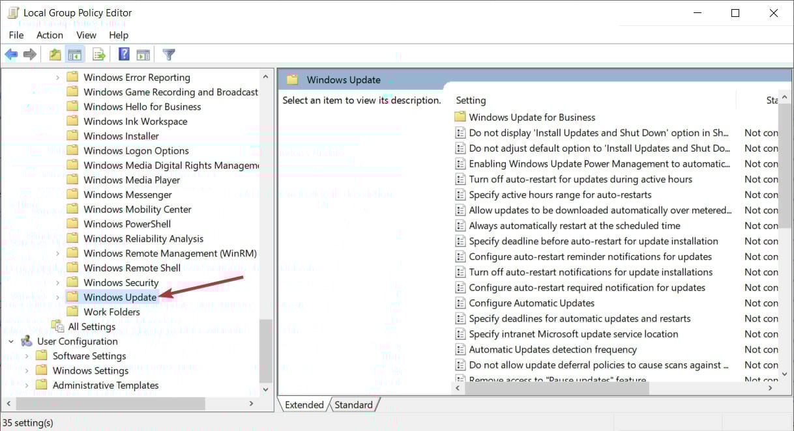Open the Windows Update for Business folder
Viewport: 794px width, 431px height.
532,117
